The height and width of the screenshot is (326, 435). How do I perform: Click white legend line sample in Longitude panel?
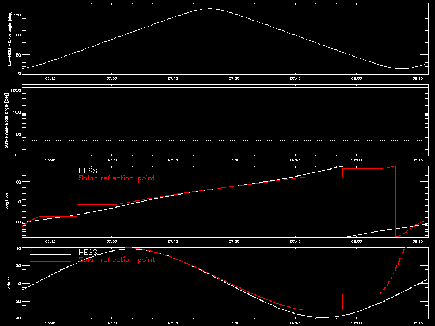coord(51,173)
